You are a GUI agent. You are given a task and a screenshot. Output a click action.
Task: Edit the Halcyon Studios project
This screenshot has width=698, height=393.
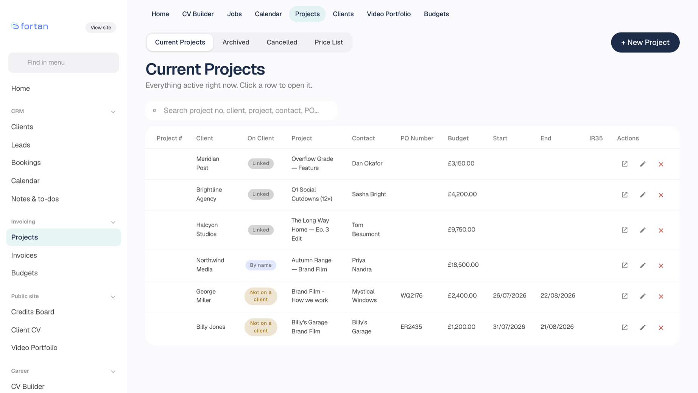(643, 230)
